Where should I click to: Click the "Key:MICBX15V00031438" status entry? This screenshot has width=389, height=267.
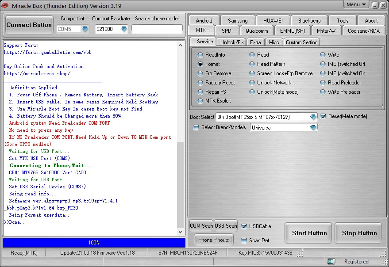(x=265, y=253)
